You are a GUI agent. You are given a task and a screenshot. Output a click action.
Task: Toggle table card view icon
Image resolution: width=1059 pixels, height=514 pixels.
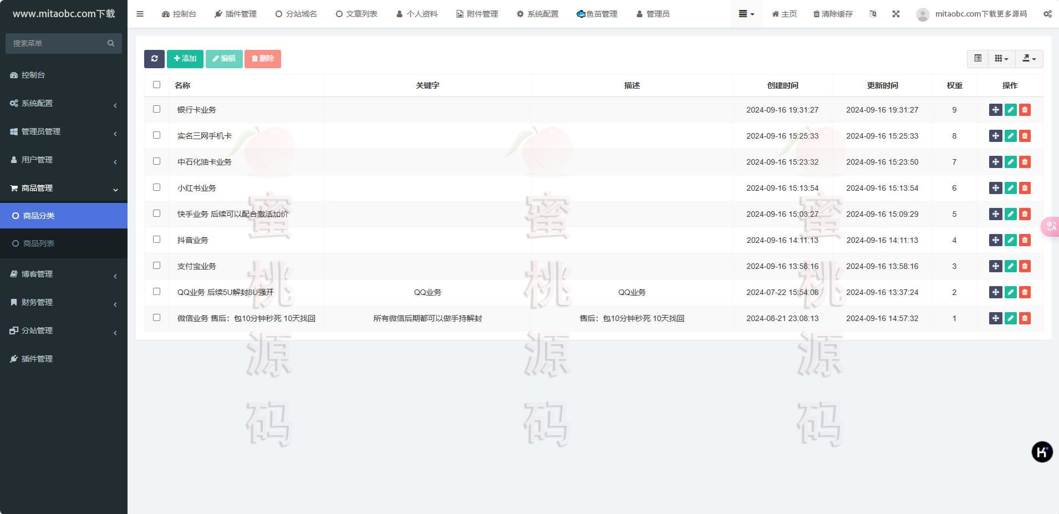pyautogui.click(x=977, y=59)
